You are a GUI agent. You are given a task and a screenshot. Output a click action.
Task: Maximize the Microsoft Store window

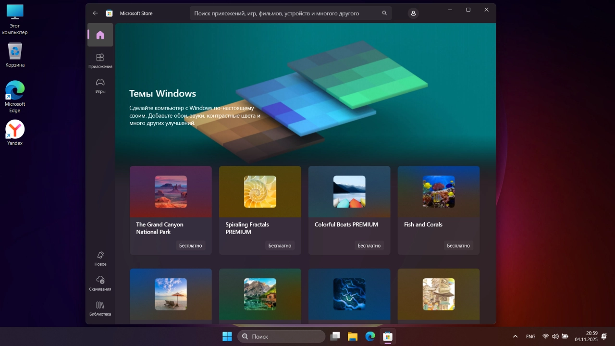(468, 10)
